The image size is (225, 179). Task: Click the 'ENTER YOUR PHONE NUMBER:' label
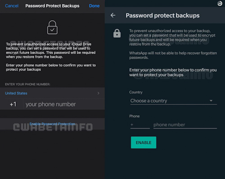pyautogui.click(x=27, y=85)
